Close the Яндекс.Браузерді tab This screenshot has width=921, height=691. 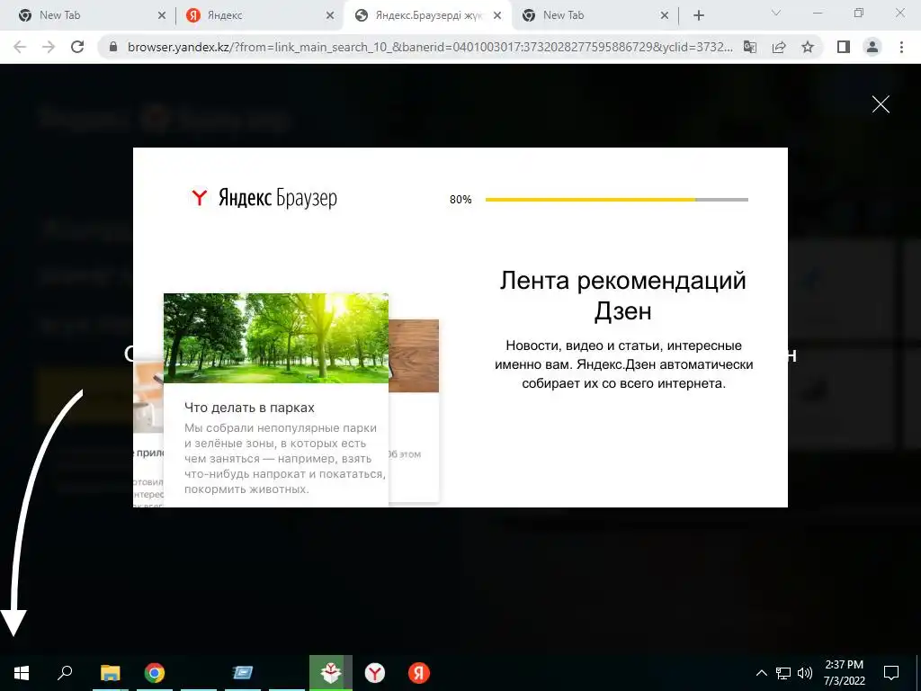coord(497,16)
